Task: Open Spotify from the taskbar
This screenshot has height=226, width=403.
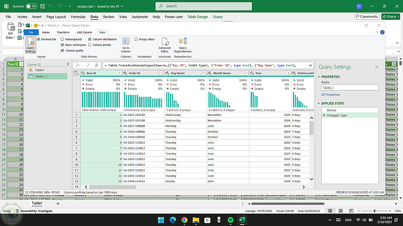Action: point(230,220)
